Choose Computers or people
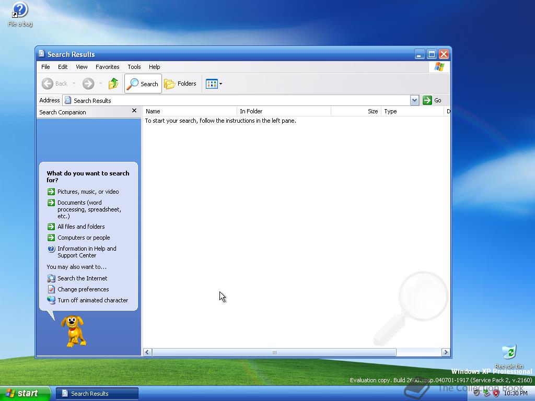Image resolution: width=535 pixels, height=401 pixels. tap(78, 238)
